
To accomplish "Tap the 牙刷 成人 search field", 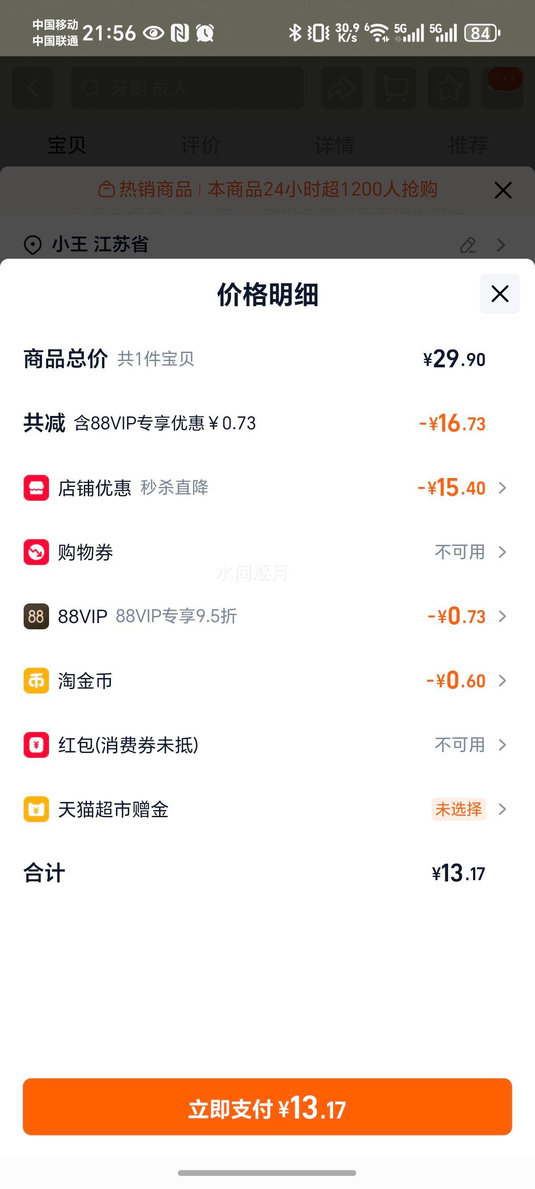I will tap(187, 87).
